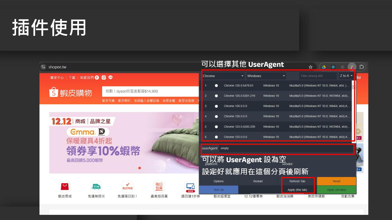This screenshot has height=220, width=392.
Task: Click the 藍芽耳機 suggested search link
Action: coord(108,101)
